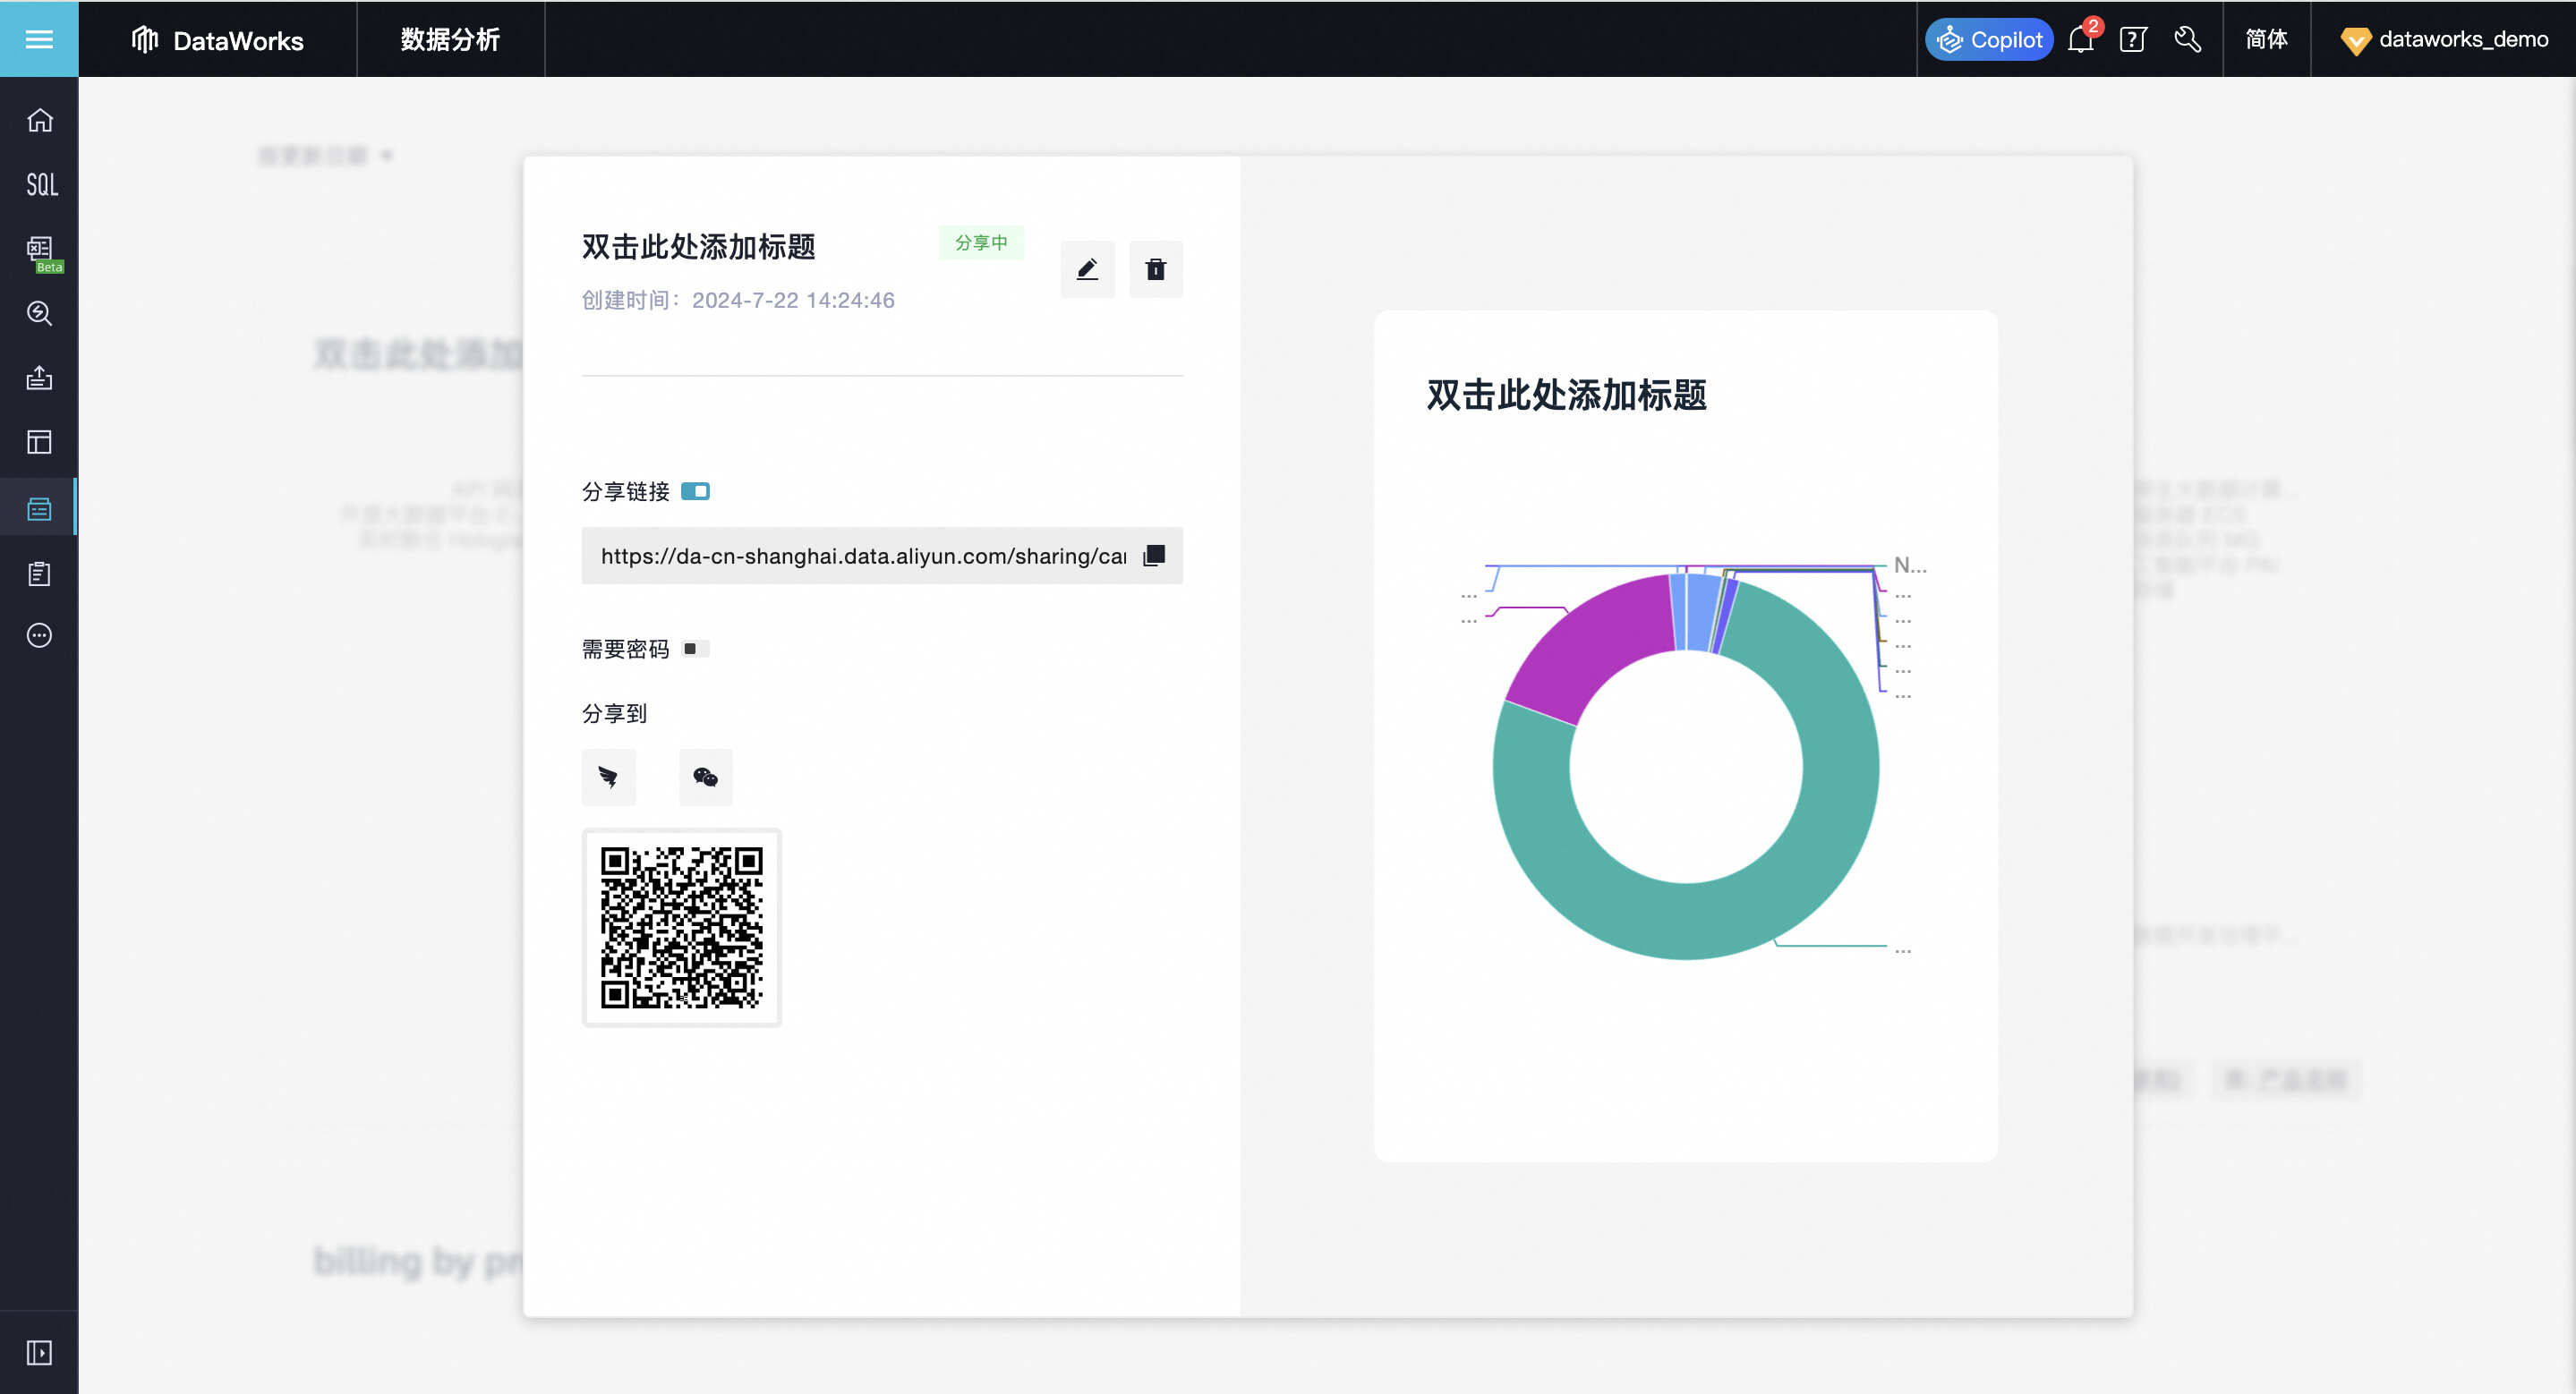The height and width of the screenshot is (1394, 2576).
Task: Enable the 需要密码 password toggle
Action: coord(695,649)
